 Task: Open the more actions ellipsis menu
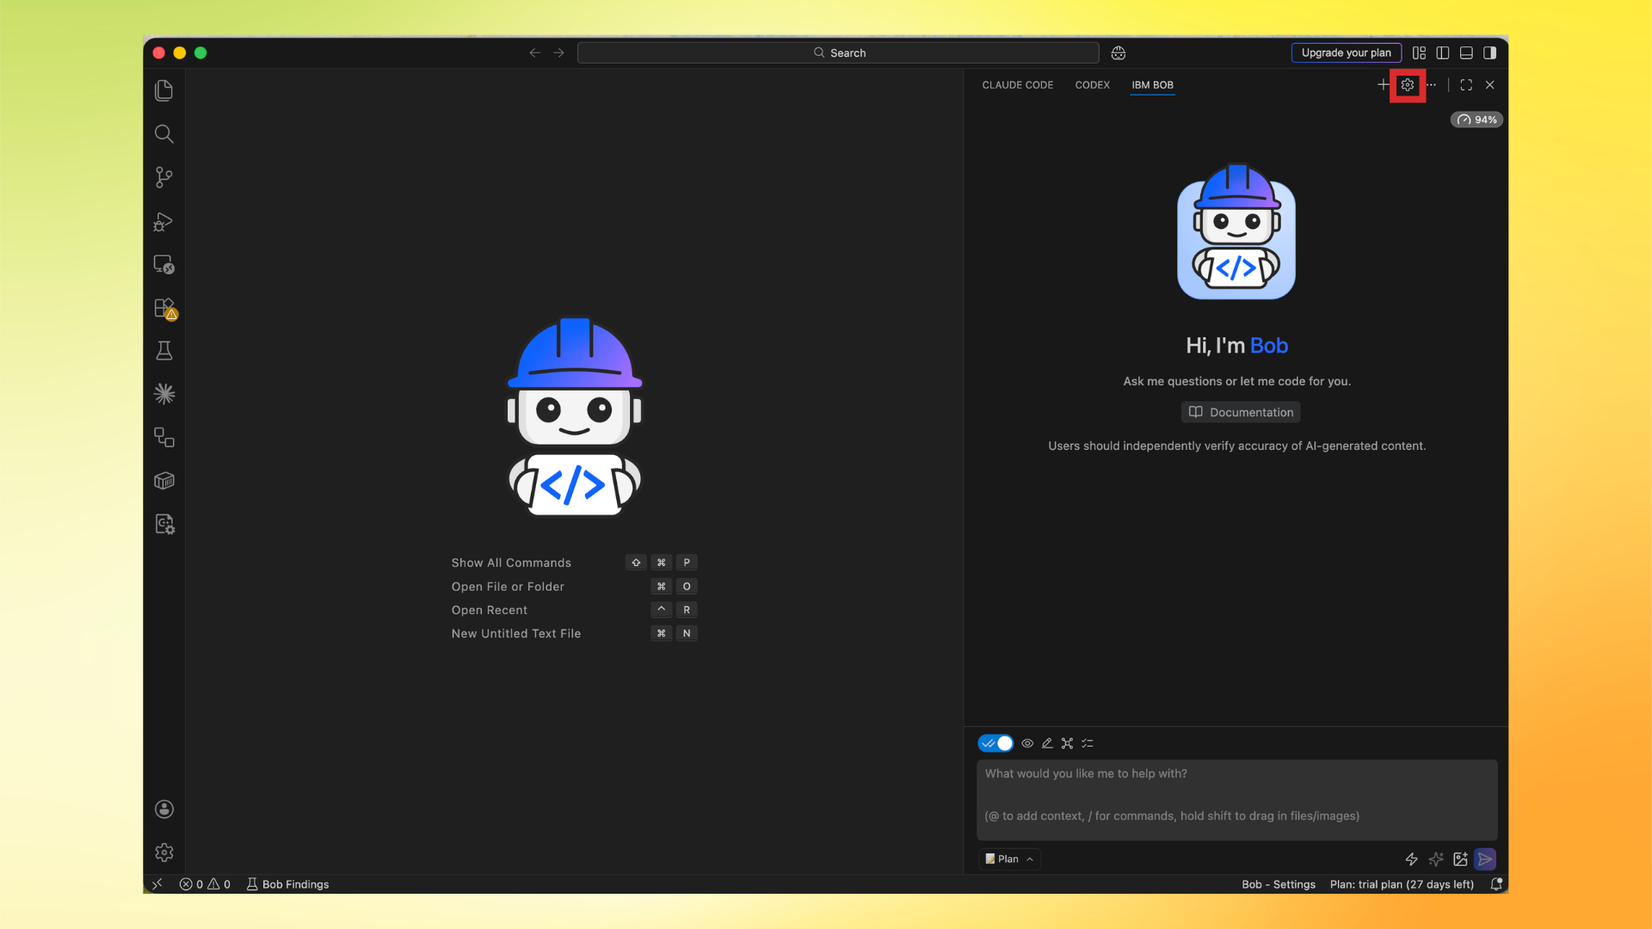pos(1431,84)
